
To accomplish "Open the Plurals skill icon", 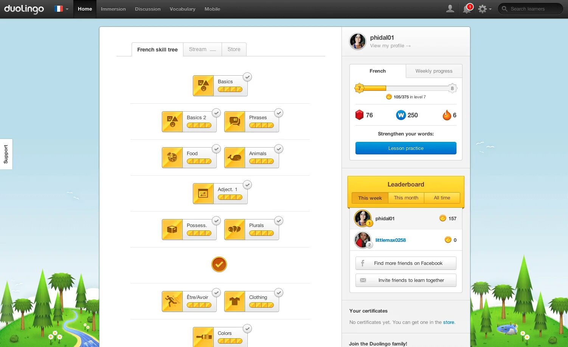I will point(235,229).
